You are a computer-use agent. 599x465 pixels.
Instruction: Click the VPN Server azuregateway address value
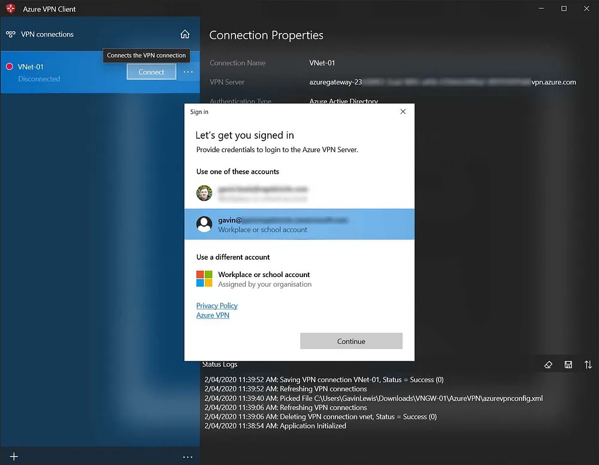click(443, 82)
